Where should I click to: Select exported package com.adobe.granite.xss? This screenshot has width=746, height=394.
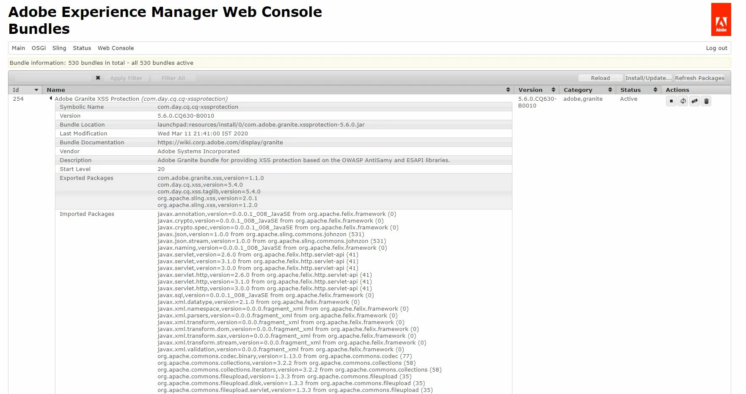point(211,178)
